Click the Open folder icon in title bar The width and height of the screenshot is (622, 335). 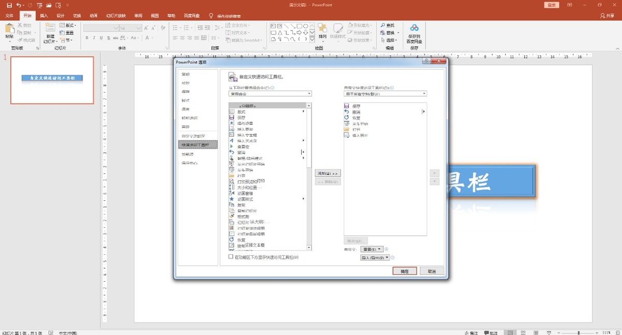(48, 5)
